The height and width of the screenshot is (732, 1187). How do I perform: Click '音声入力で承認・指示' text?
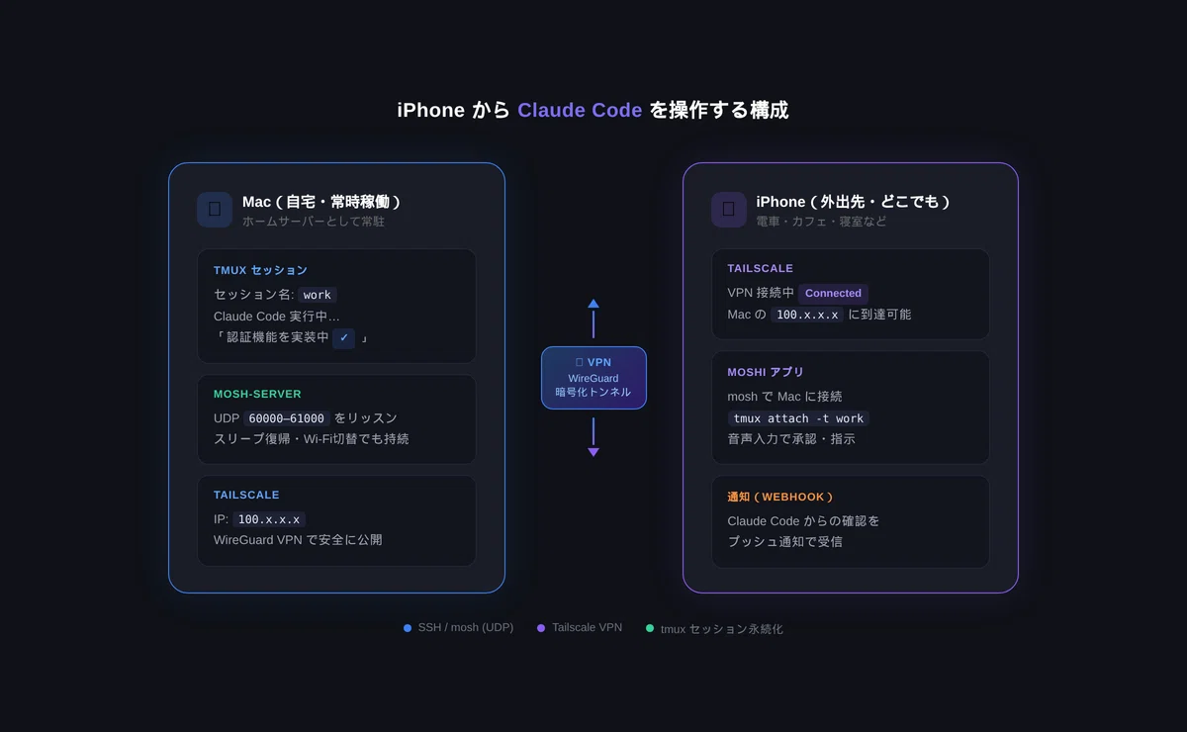[x=791, y=438]
